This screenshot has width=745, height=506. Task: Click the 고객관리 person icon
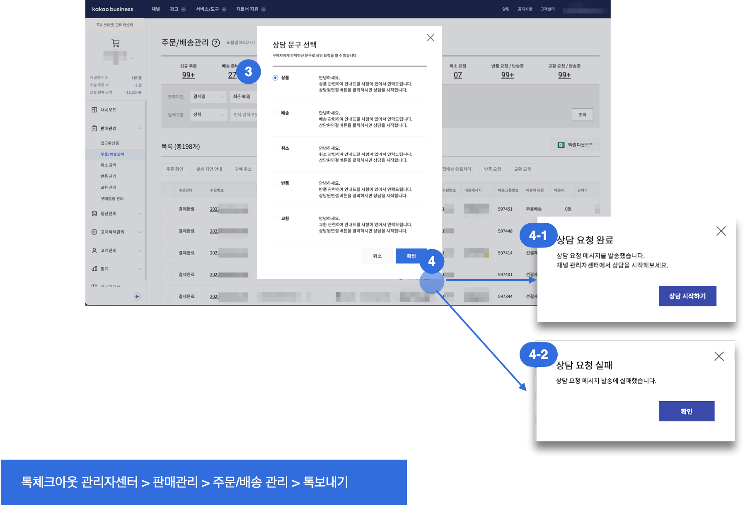point(94,251)
